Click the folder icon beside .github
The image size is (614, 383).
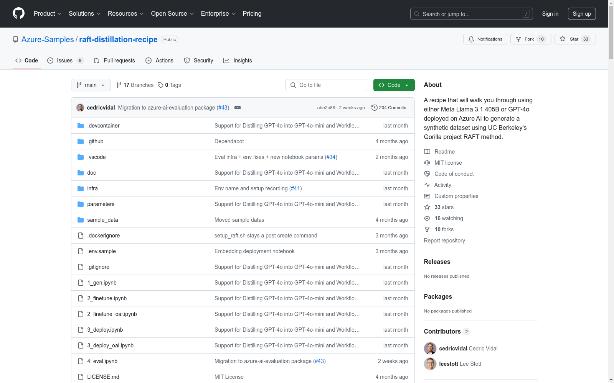coord(81,141)
